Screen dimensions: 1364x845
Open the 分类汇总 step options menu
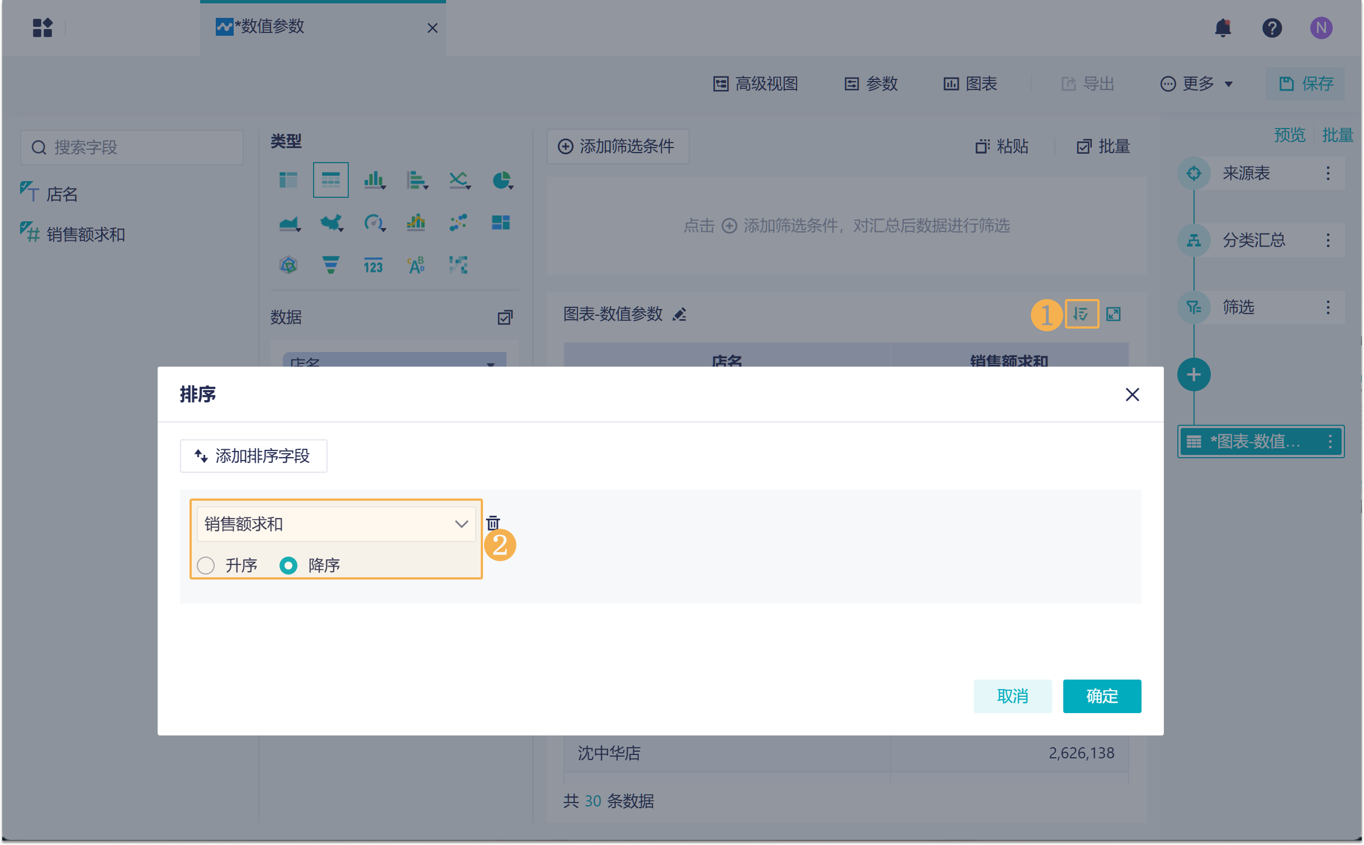click(x=1328, y=240)
